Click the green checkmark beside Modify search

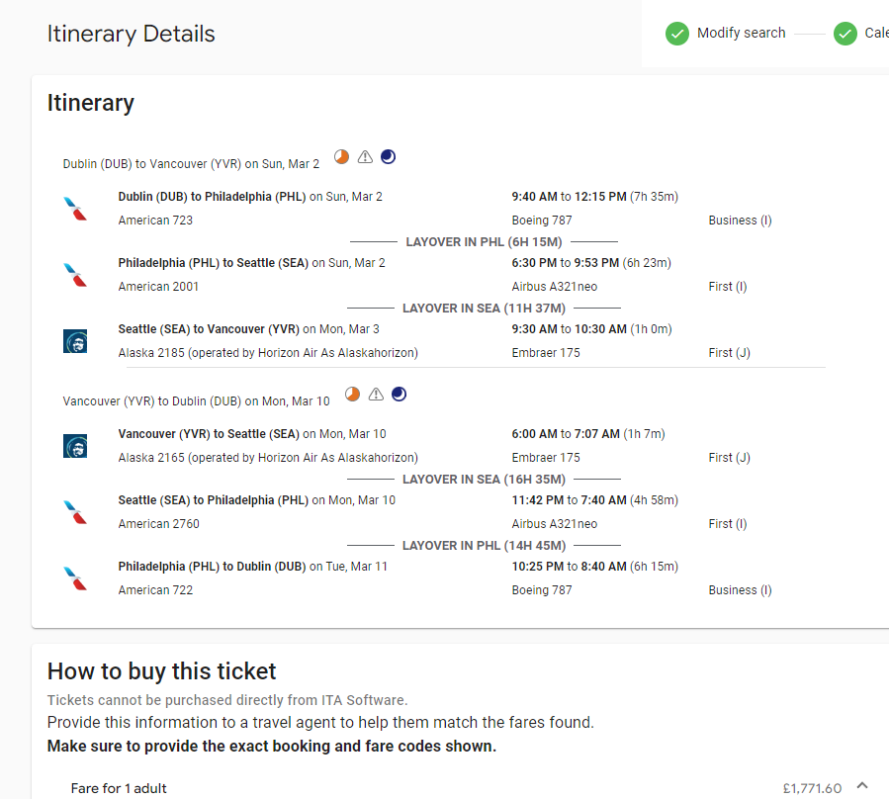pos(677,34)
